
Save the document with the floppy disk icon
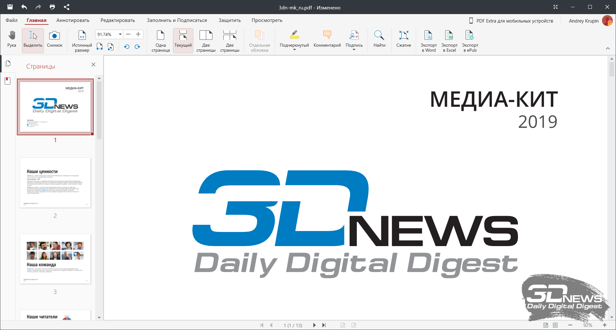coord(10,7)
